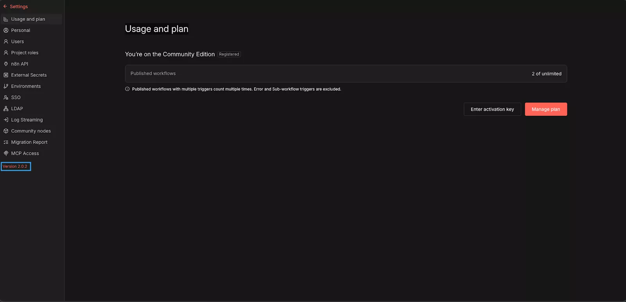Click the n8n API plug icon

click(x=6, y=64)
